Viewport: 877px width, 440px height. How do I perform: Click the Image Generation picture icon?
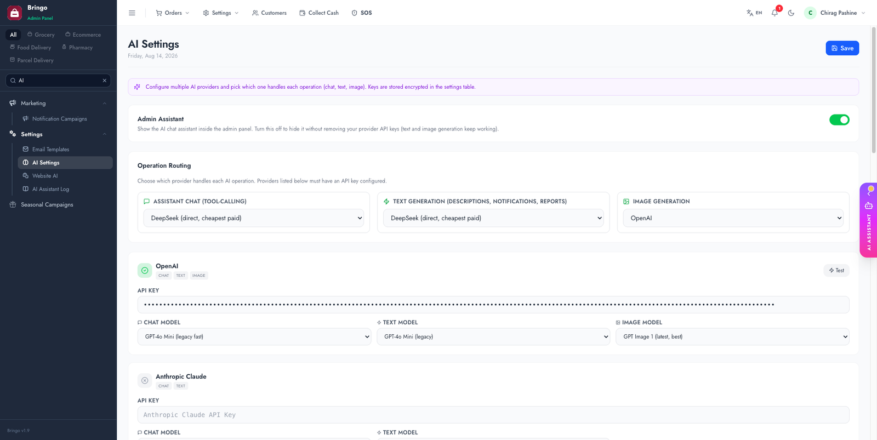626,202
